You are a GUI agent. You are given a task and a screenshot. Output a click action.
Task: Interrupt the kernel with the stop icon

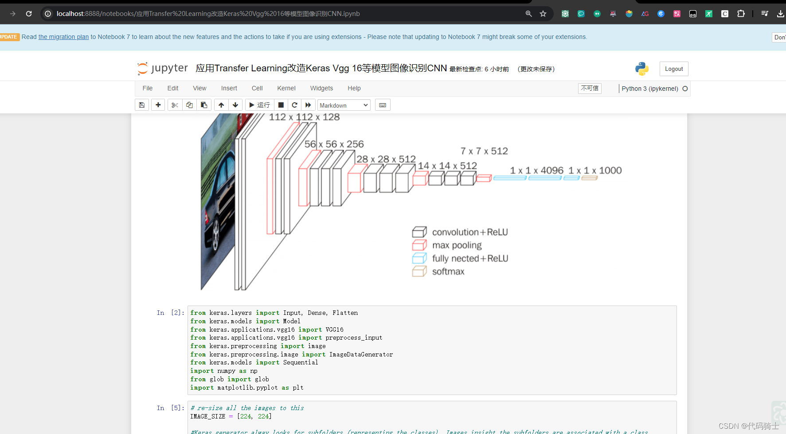point(281,105)
